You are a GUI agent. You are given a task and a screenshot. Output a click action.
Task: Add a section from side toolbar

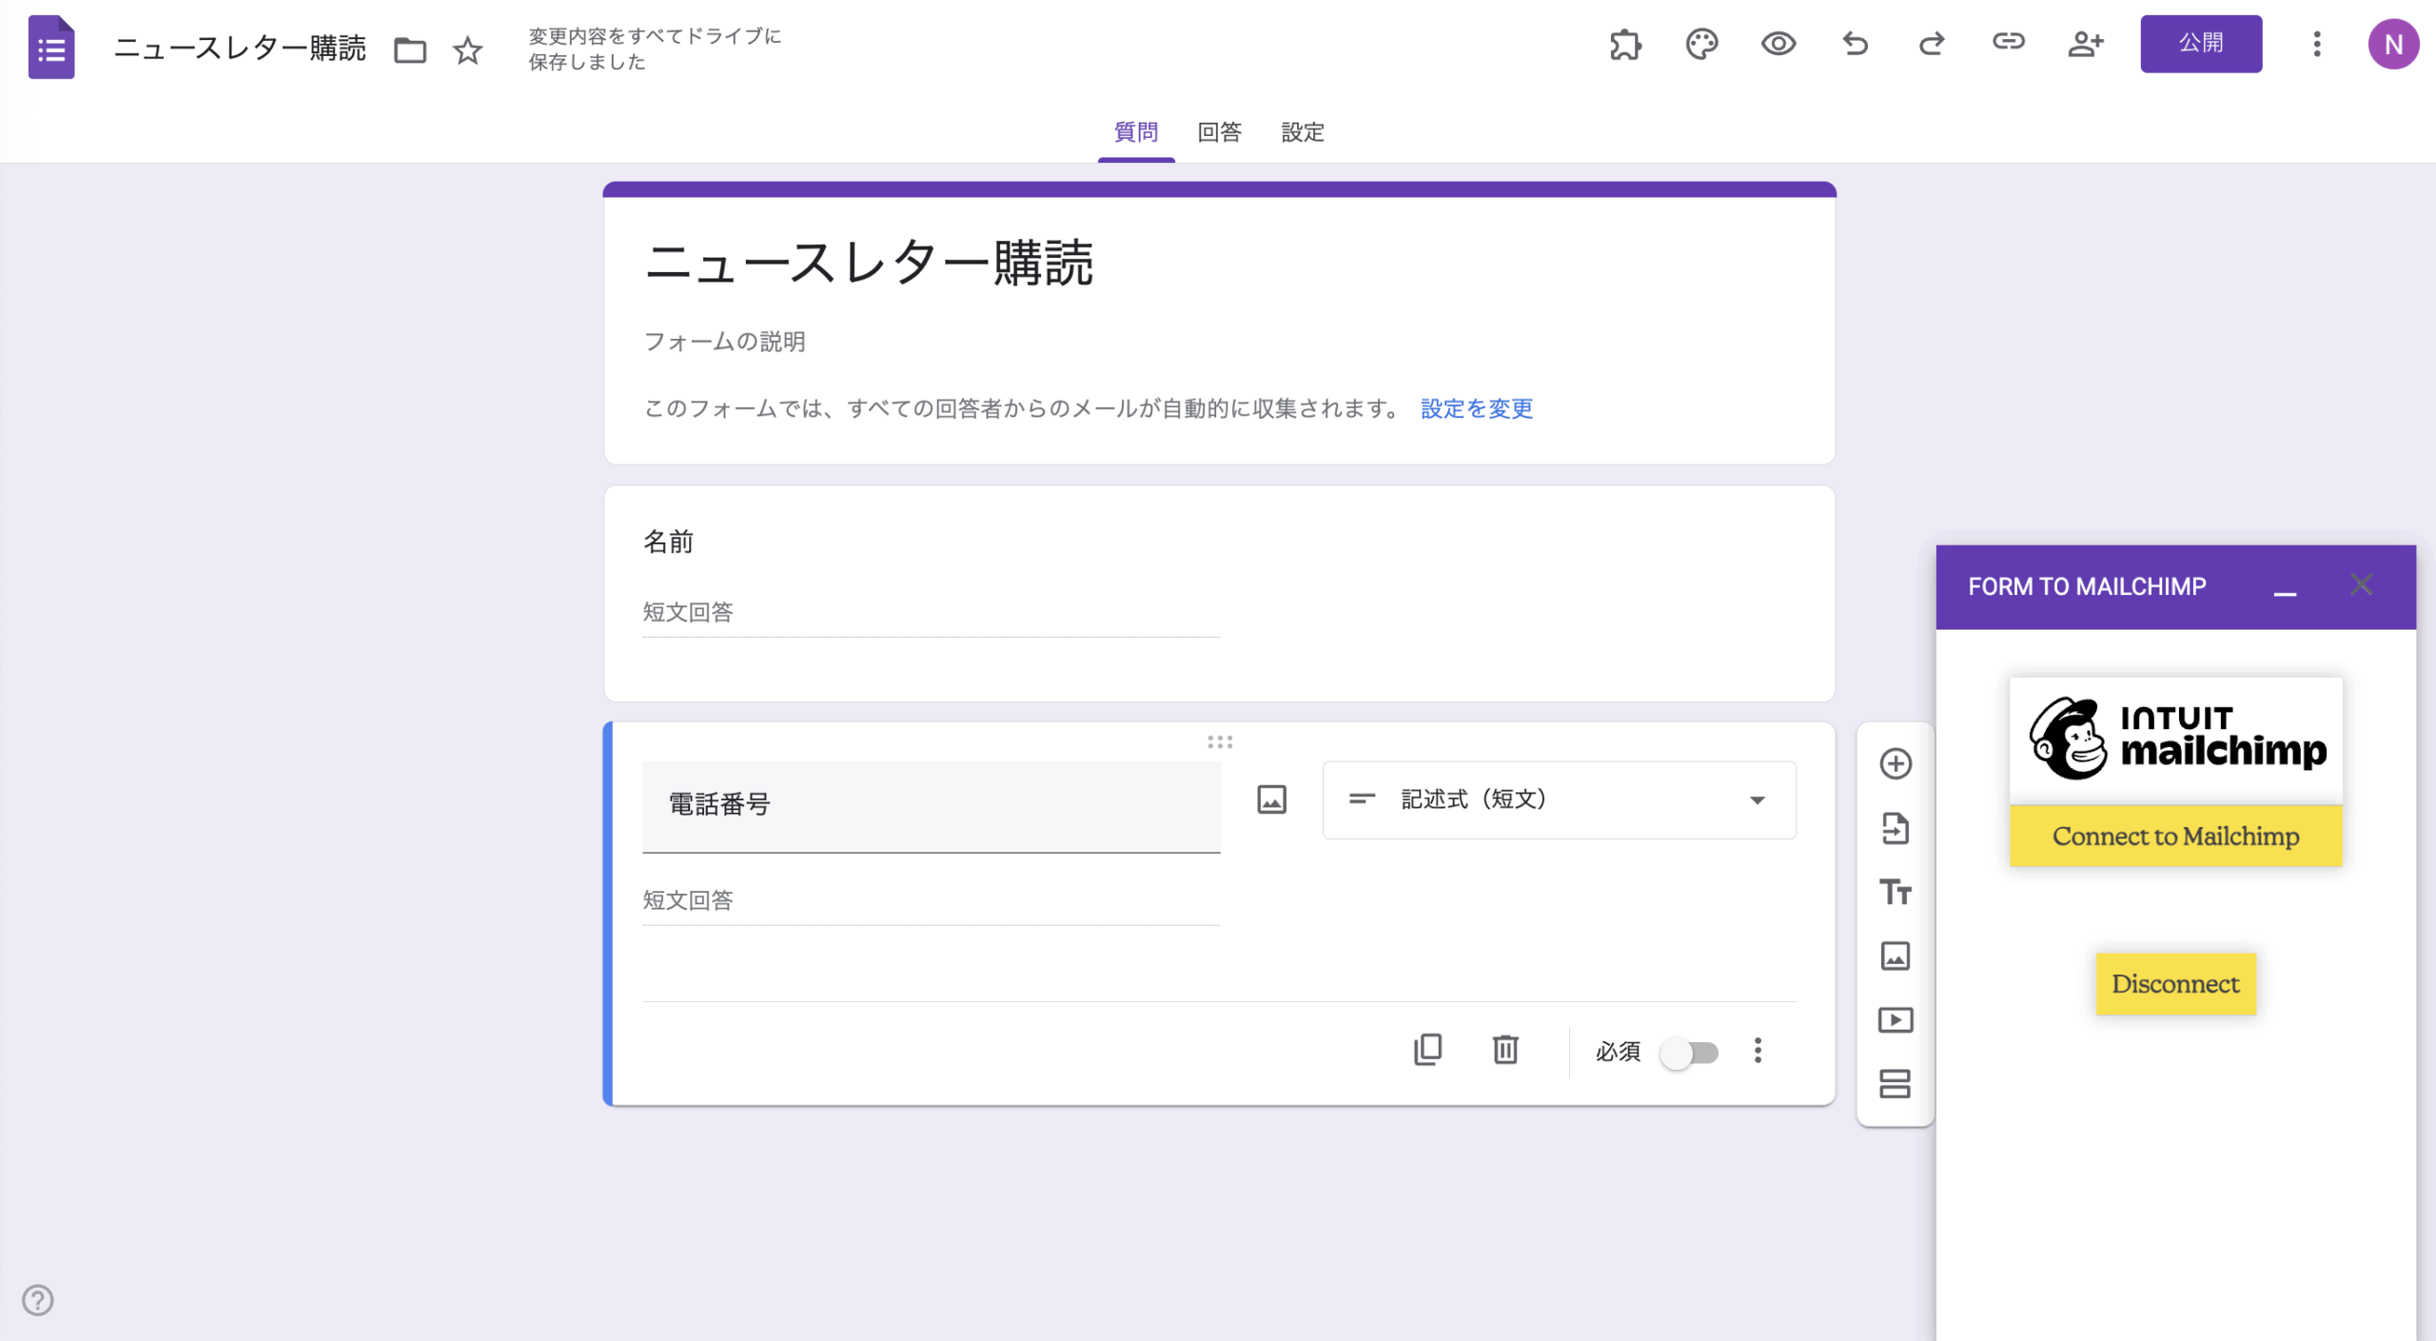1896,1084
